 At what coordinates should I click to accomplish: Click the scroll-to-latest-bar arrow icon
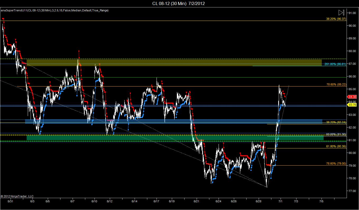(341, 12)
